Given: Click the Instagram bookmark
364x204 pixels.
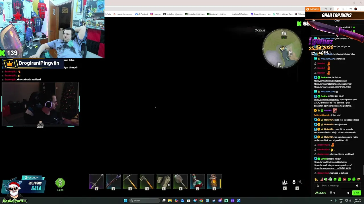Looking at the screenshot, I should 156,14.
